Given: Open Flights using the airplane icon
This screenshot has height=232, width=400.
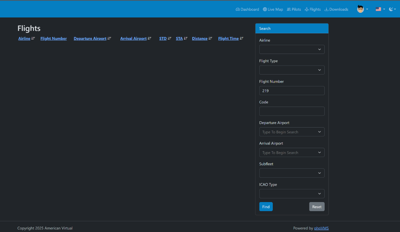Looking at the screenshot, I should pos(307,9).
